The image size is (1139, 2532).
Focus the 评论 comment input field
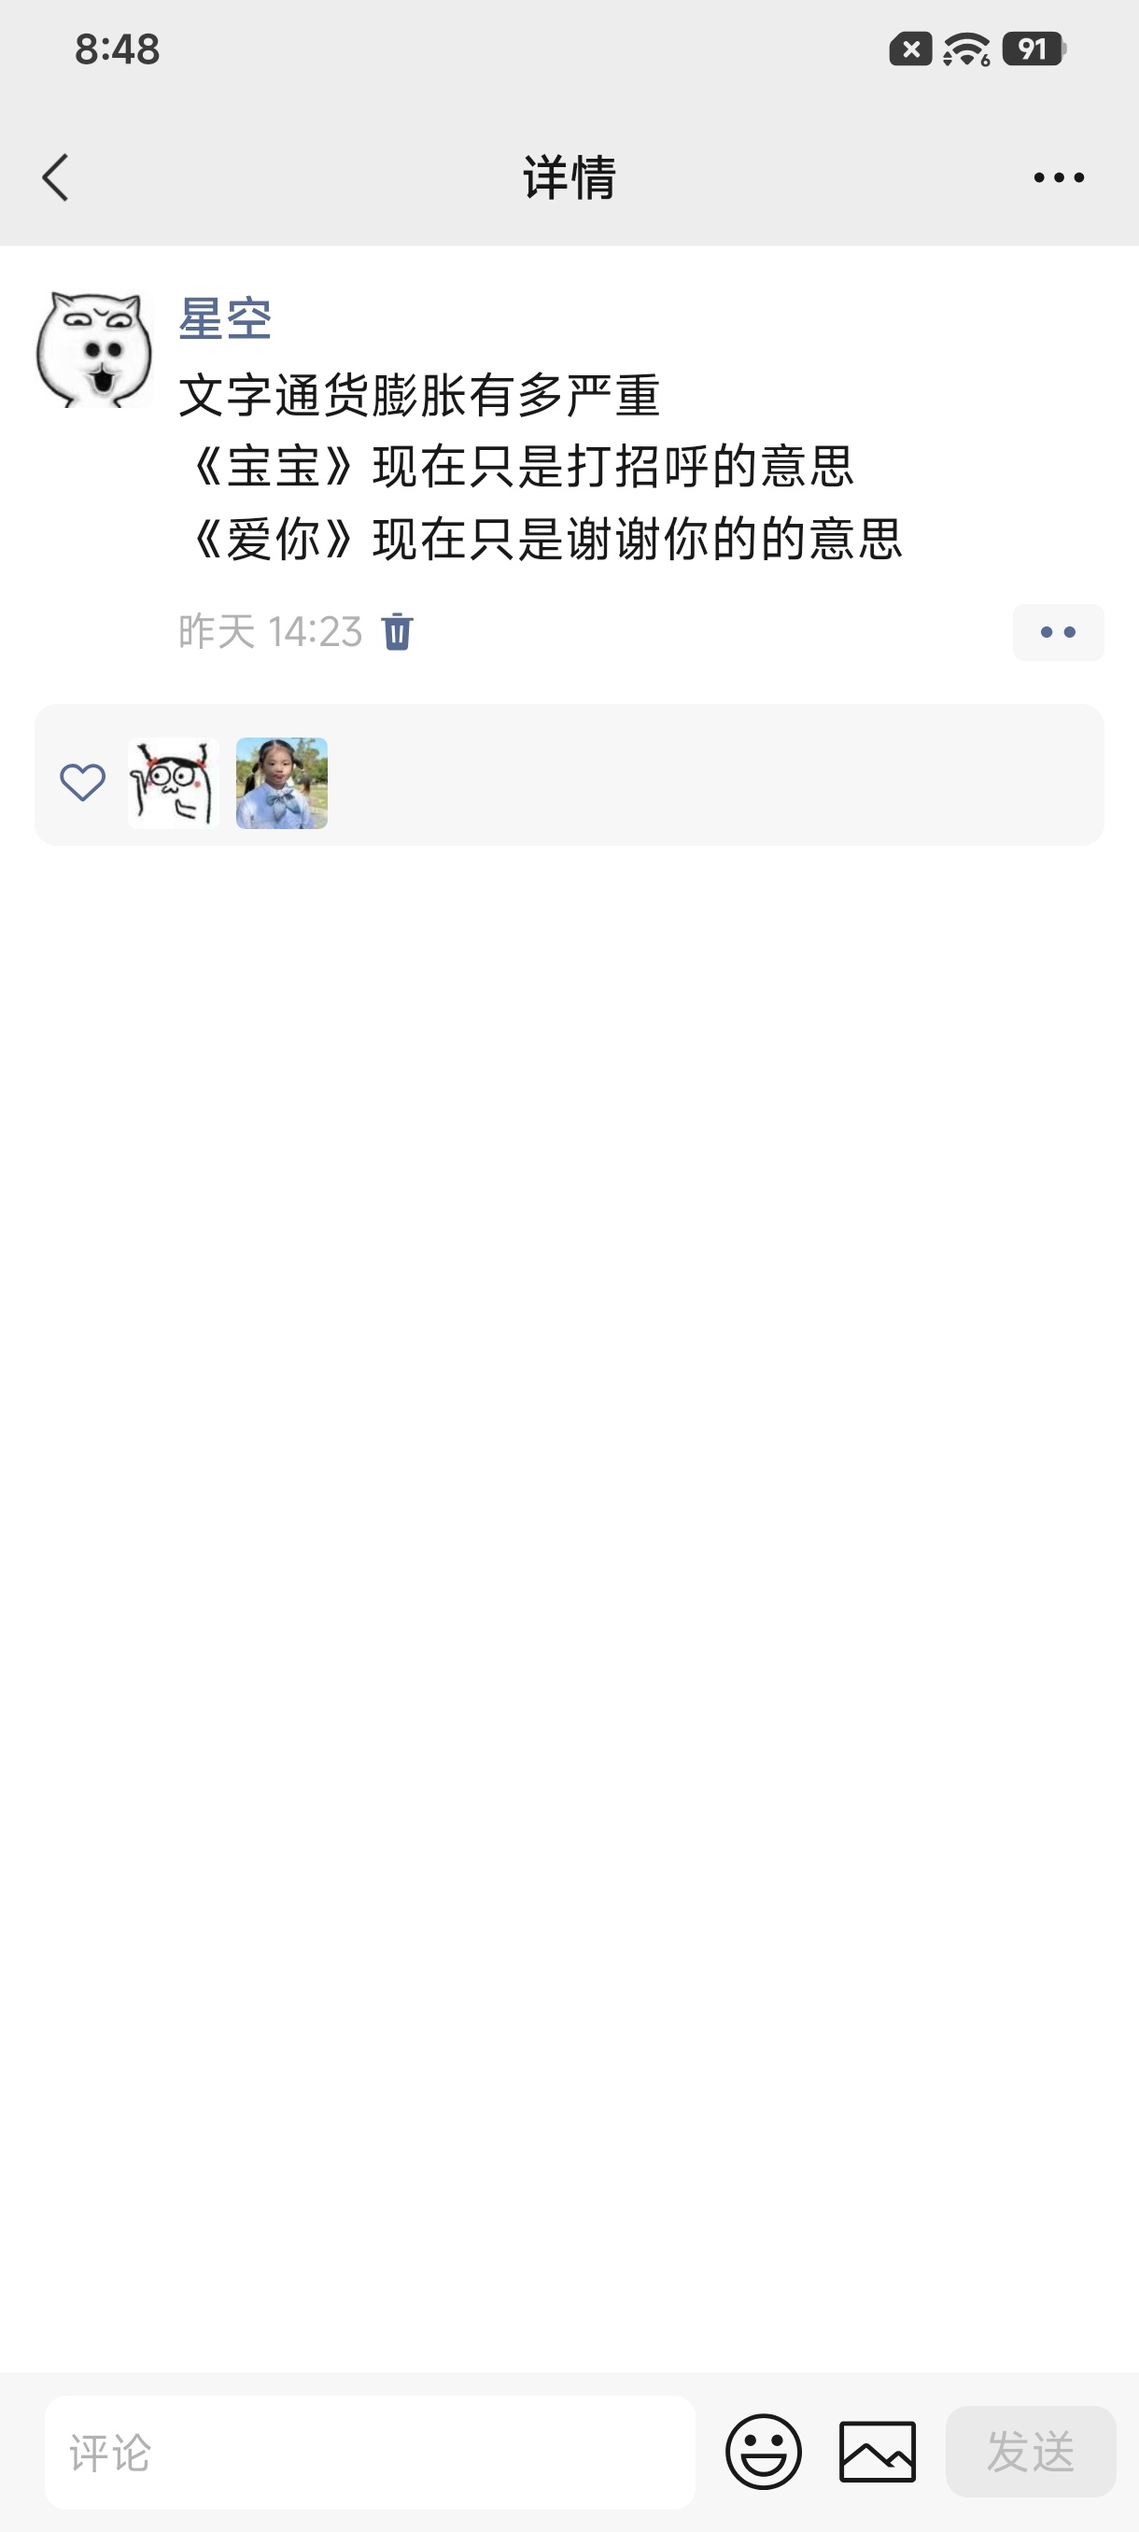[x=370, y=2452]
